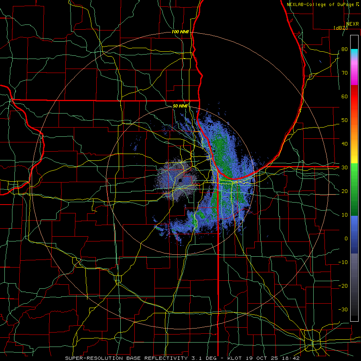
Task: Click the -30 value on the dBZ scale
Action: click(x=343, y=310)
